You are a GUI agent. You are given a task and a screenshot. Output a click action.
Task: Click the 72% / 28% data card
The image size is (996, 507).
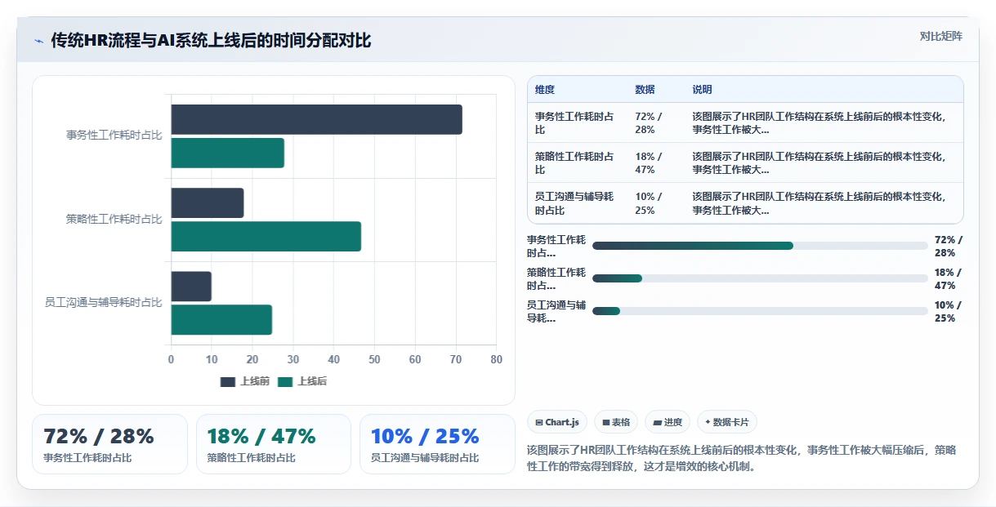[110, 444]
